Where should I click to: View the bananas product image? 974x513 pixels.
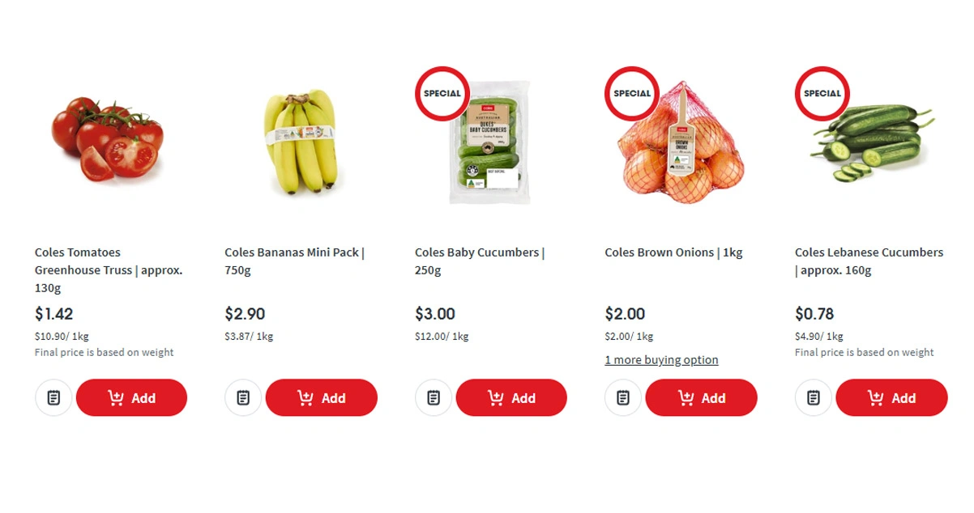300,142
